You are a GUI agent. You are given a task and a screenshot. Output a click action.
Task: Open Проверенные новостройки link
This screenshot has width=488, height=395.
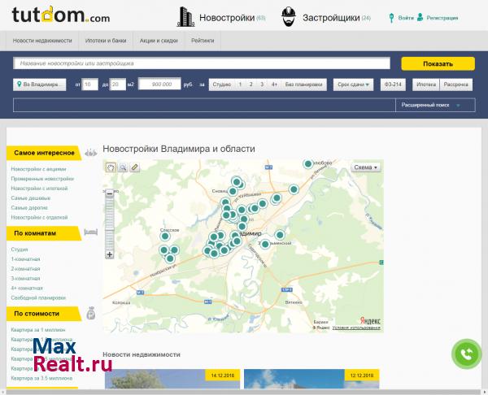(42, 179)
